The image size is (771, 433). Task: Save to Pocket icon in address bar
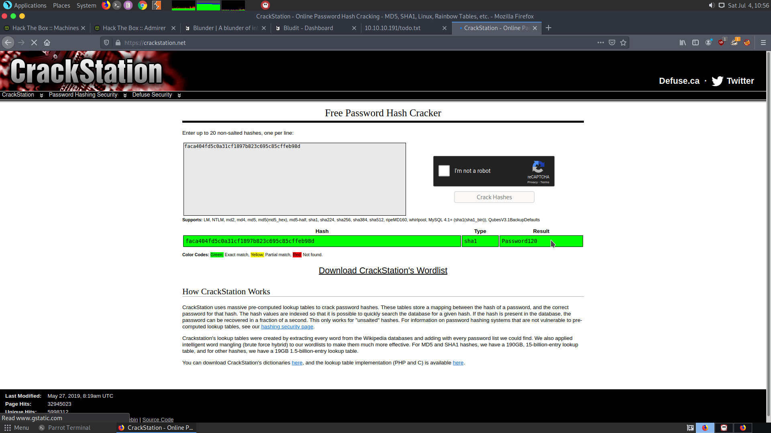coord(612,42)
